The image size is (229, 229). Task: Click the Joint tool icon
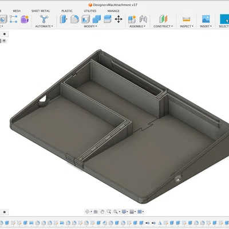tap(143, 19)
